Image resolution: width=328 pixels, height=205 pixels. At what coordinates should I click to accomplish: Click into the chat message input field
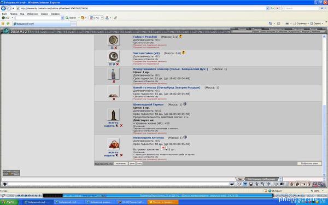[119, 184]
